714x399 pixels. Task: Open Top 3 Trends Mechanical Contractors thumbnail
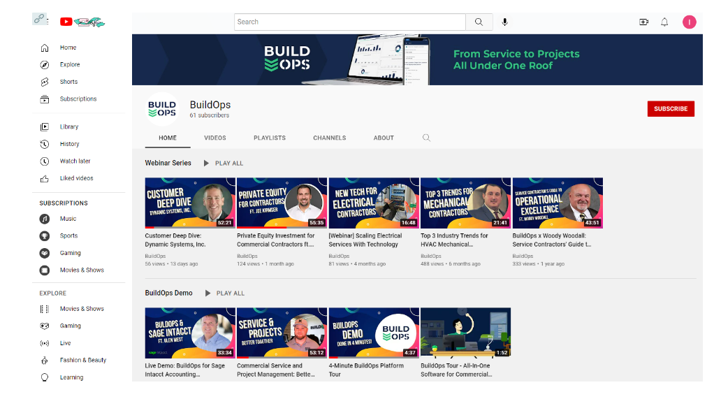(465, 203)
